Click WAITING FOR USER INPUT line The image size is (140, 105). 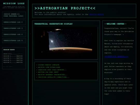coord(47,72)
